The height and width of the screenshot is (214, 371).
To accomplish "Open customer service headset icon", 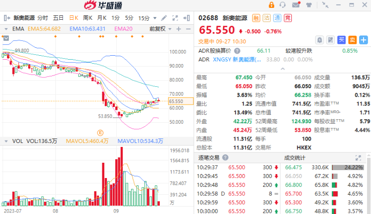I will coord(282,5).
